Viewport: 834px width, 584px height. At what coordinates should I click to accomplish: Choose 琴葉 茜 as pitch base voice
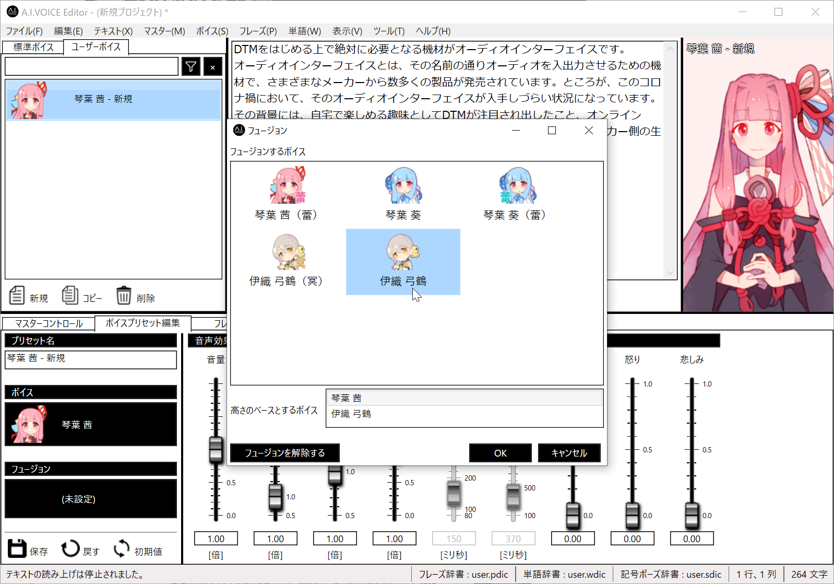[x=464, y=398]
